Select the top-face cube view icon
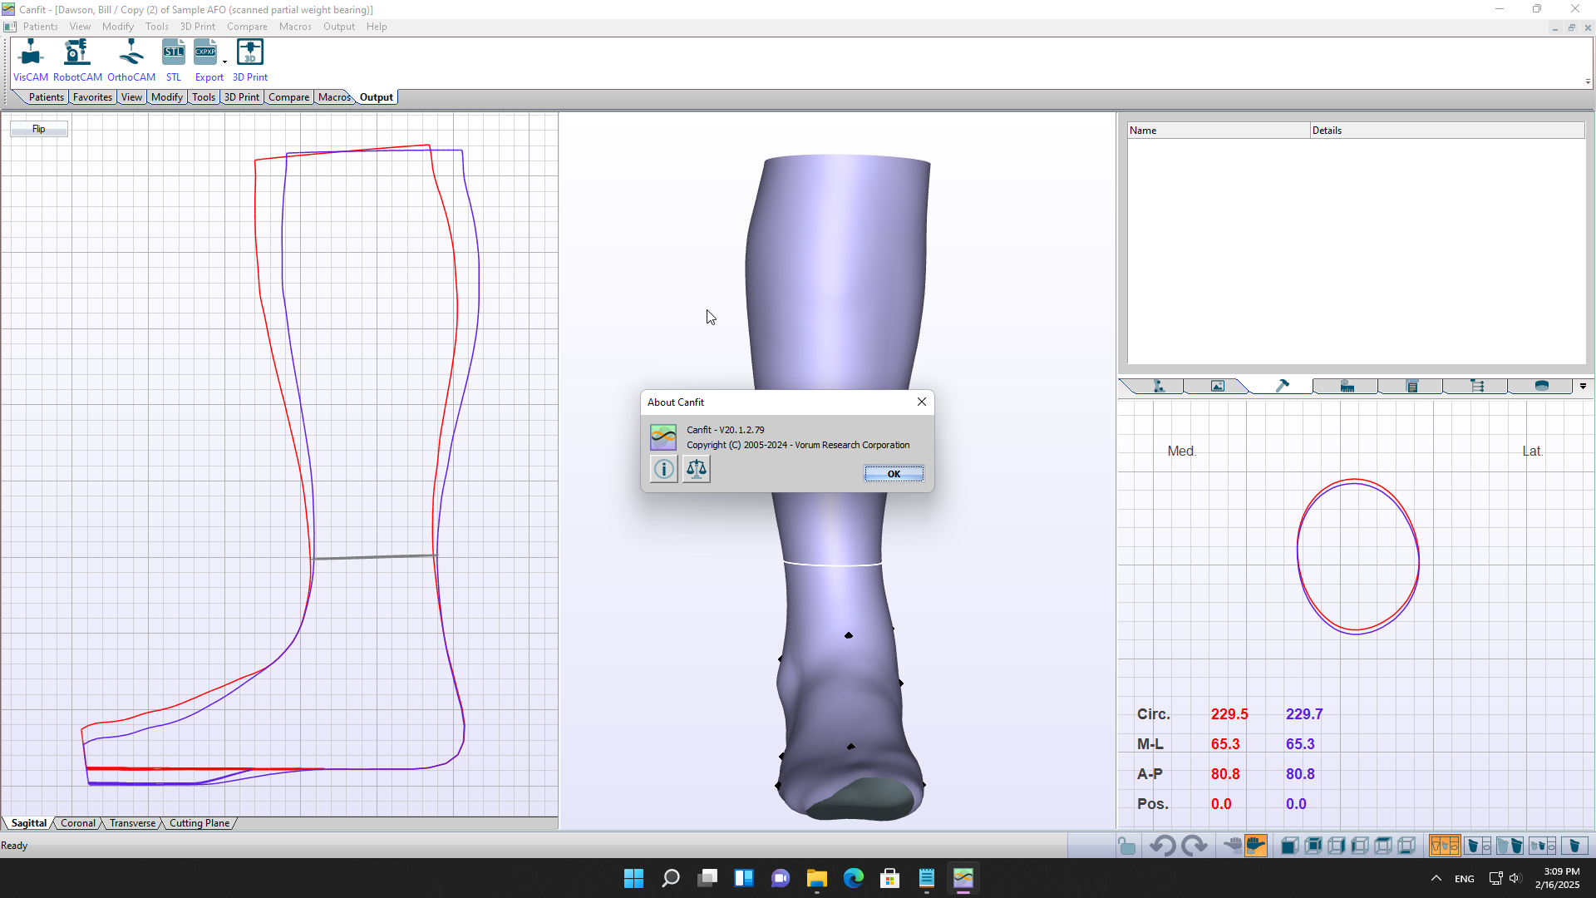The width and height of the screenshot is (1596, 898). [1383, 846]
